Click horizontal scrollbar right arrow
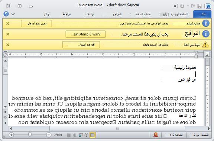 (209, 128)
